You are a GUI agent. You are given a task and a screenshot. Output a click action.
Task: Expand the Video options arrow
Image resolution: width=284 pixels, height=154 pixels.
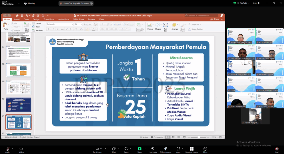click(x=27, y=148)
